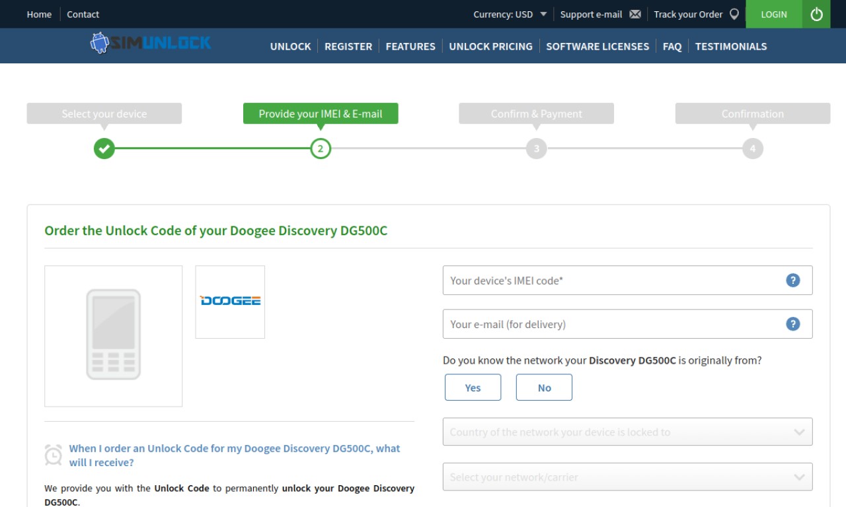The width and height of the screenshot is (846, 507).
Task: Open the TESTIMONIALS menu item
Action: tap(731, 46)
